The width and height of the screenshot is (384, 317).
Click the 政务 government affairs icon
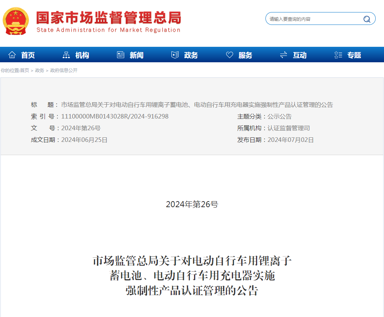pos(175,54)
